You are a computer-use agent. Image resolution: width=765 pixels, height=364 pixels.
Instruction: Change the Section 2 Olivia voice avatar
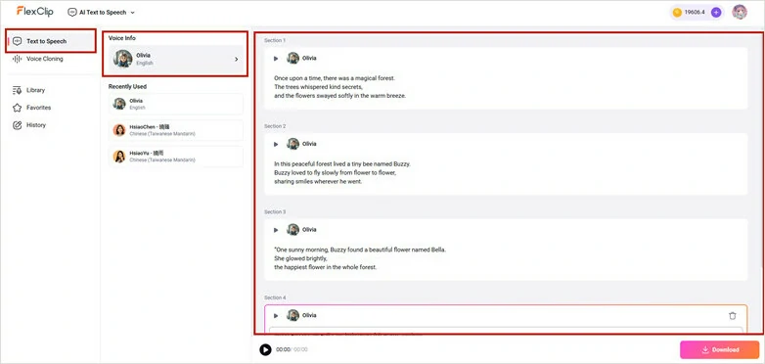pyautogui.click(x=292, y=144)
